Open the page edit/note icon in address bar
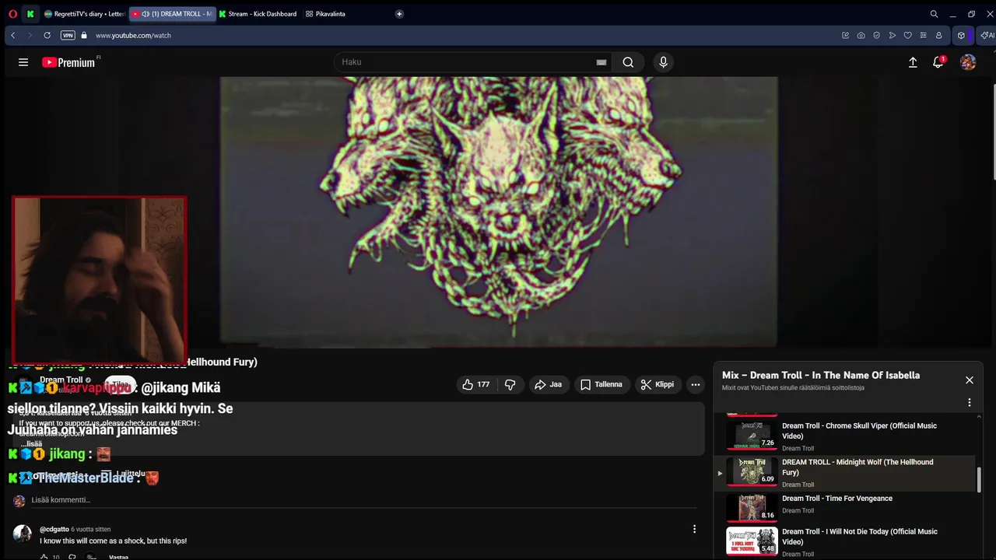Image resolution: width=996 pixels, height=560 pixels. [845, 35]
